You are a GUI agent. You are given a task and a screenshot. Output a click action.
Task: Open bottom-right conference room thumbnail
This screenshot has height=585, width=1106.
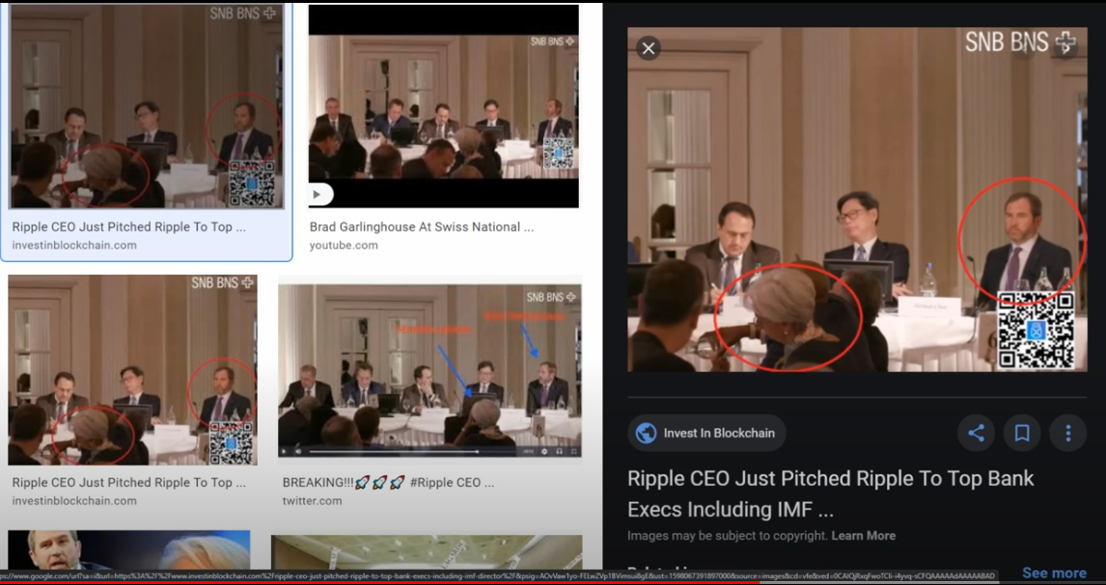[427, 552]
